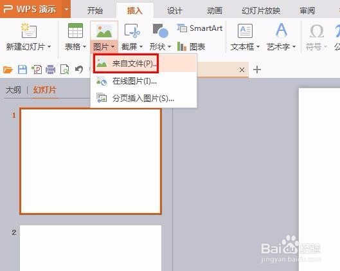340x271 pixels.
Task: Click the print icon
Action: point(51,70)
